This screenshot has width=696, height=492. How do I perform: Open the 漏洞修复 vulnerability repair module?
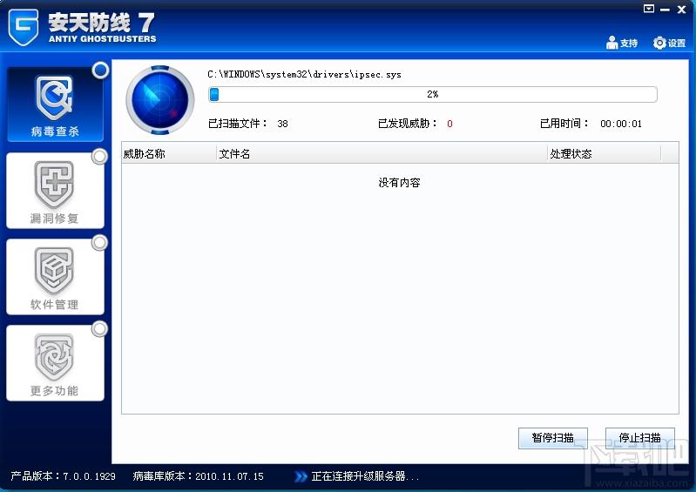point(54,191)
